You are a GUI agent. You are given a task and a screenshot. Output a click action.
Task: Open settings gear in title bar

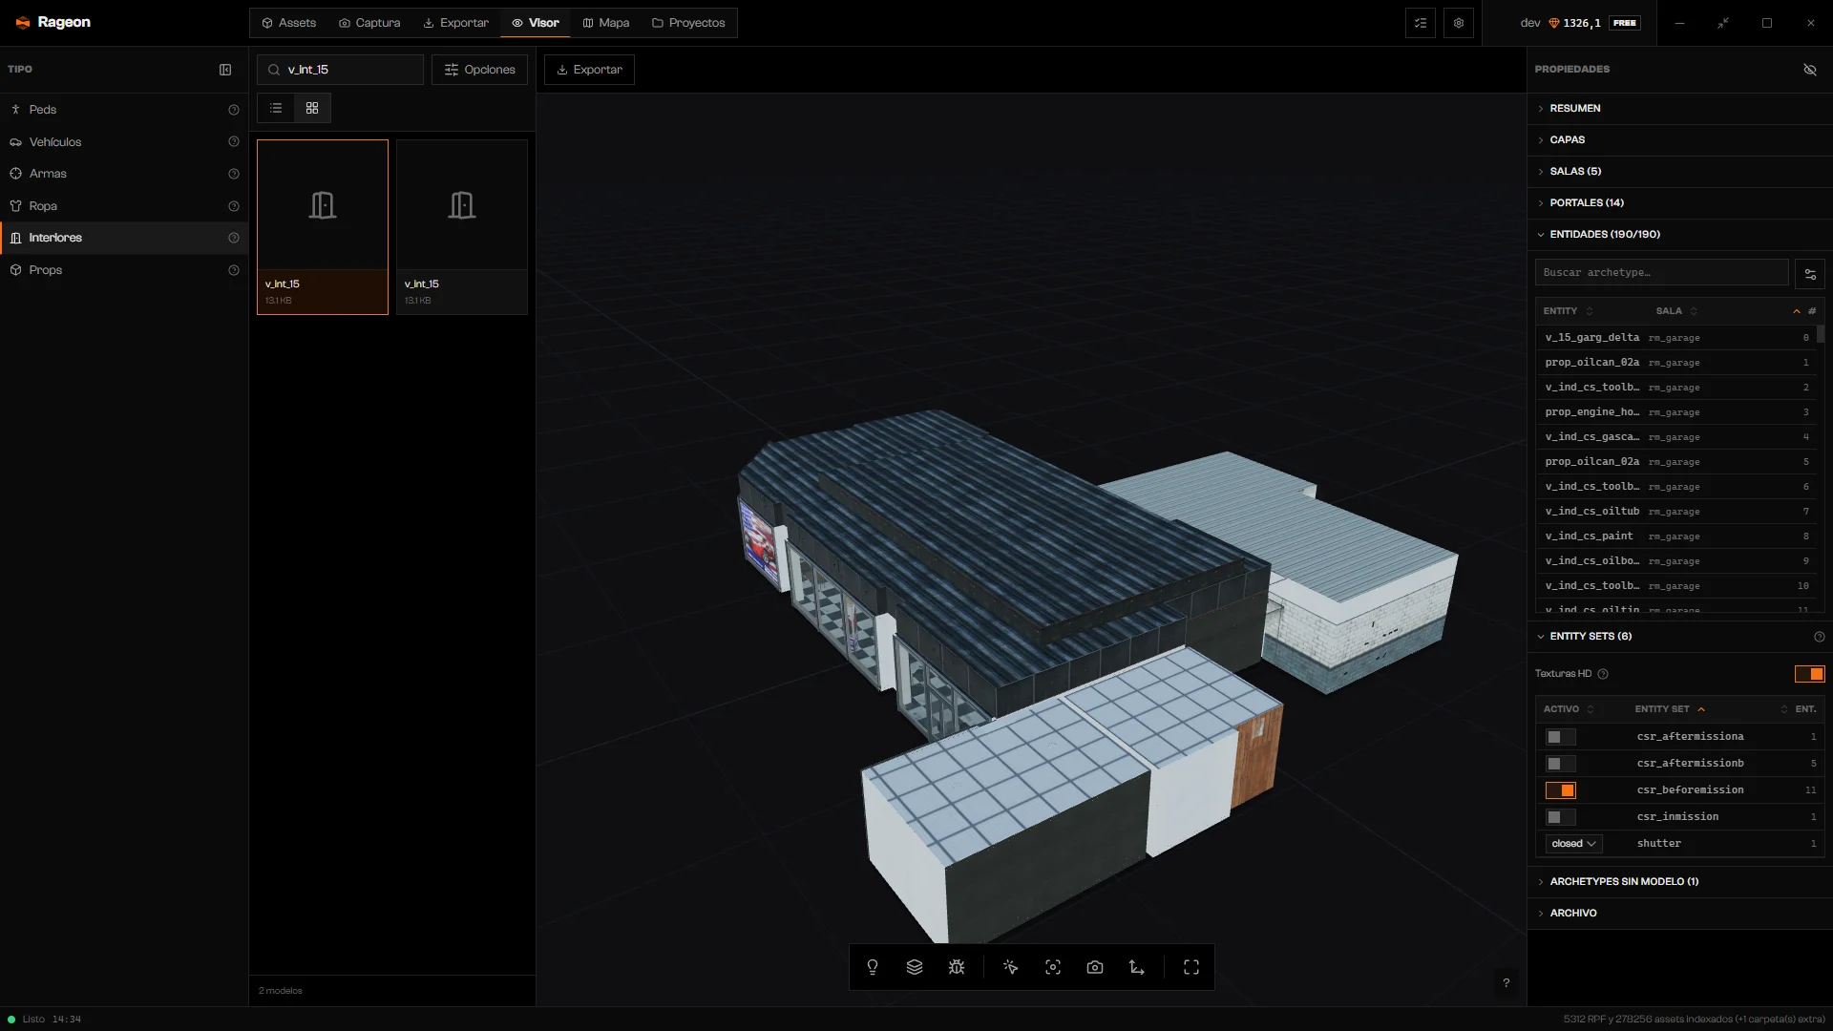1459,23
